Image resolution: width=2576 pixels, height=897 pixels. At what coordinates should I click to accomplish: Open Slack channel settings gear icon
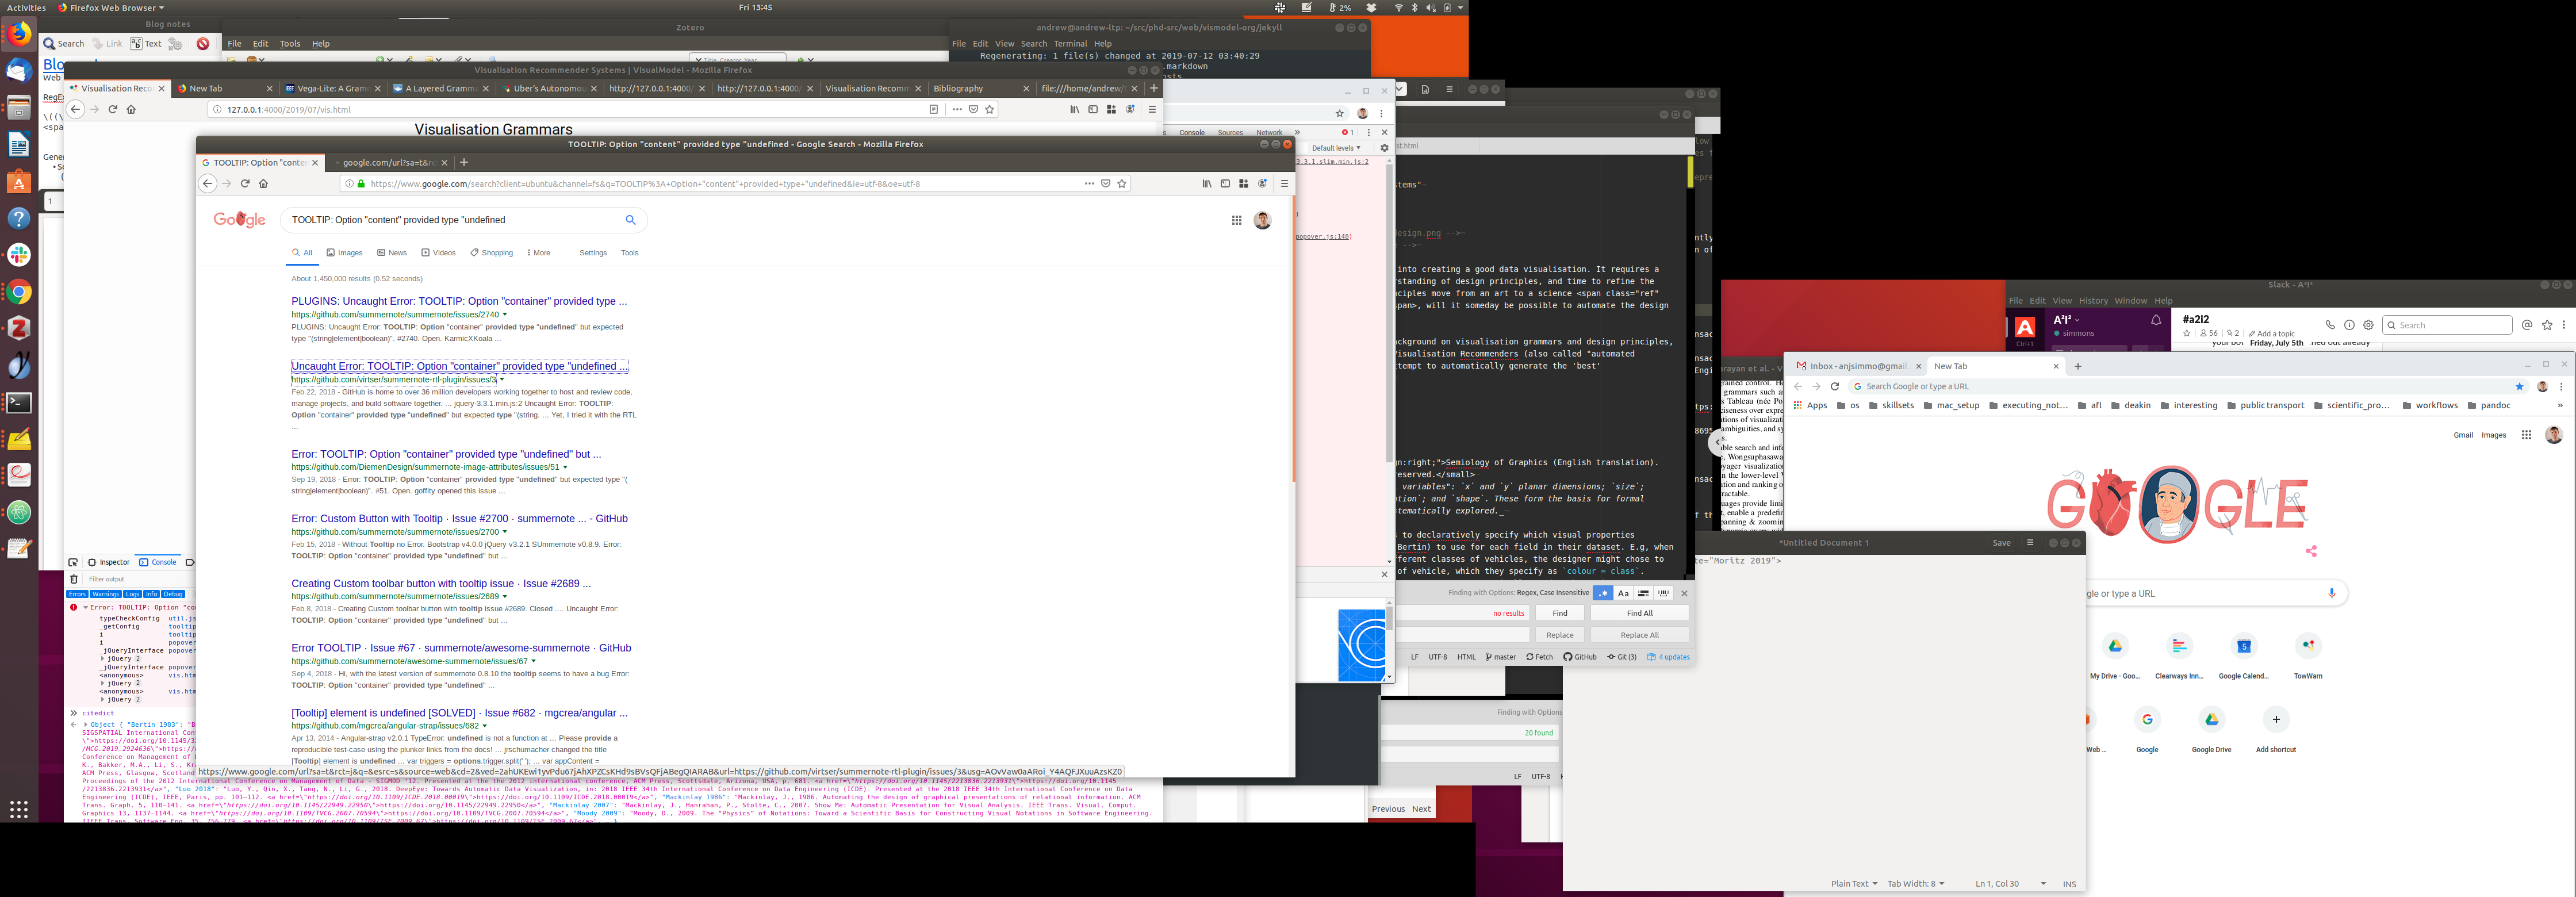click(x=2368, y=325)
